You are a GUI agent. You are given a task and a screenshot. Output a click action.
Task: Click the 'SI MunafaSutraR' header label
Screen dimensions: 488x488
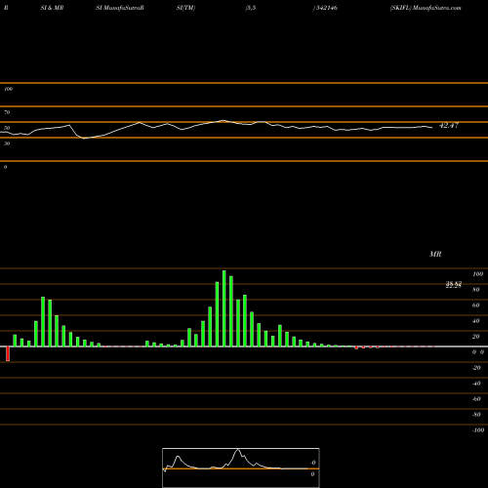(120, 8)
